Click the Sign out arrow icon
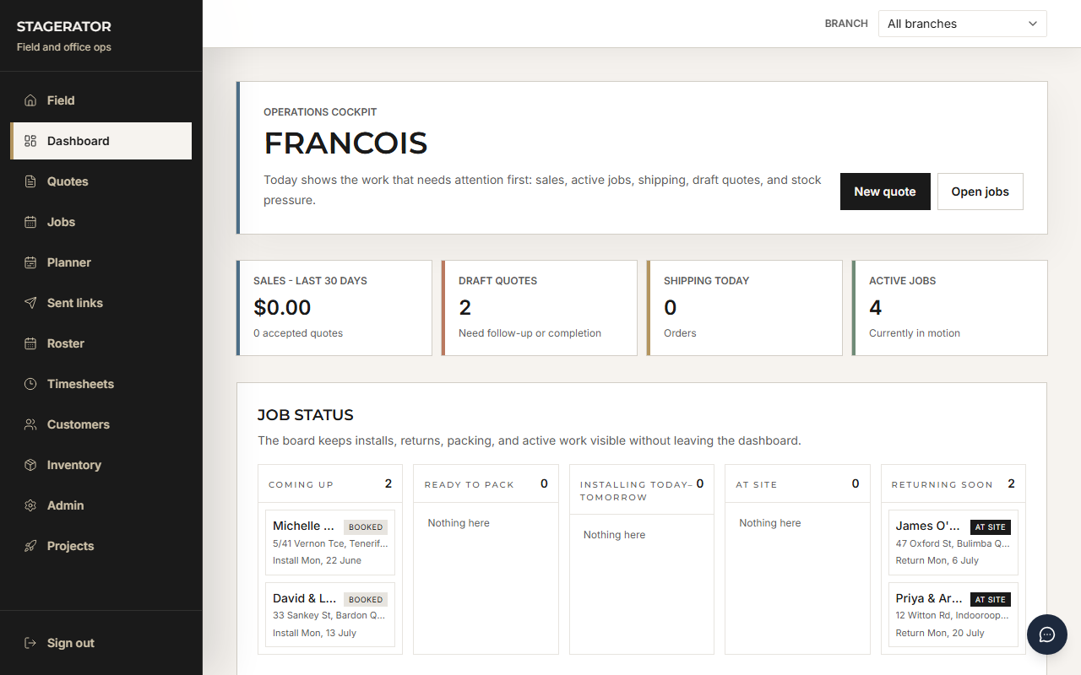This screenshot has width=1081, height=675. tap(30, 643)
